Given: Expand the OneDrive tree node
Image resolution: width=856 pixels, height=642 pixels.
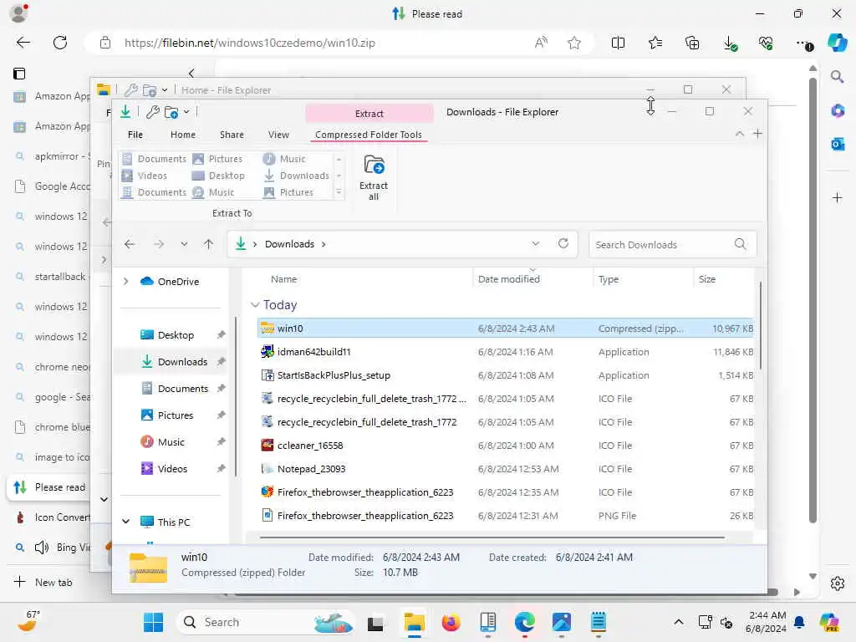Looking at the screenshot, I should 125,281.
